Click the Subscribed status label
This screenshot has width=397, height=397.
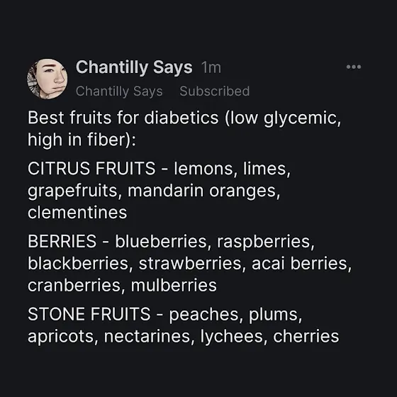click(x=214, y=91)
